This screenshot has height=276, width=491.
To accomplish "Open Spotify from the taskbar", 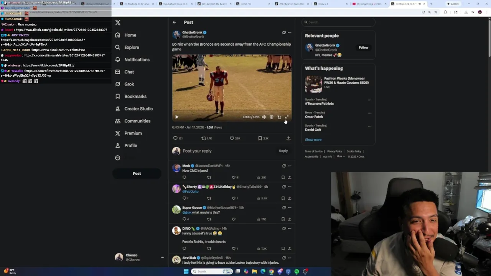I will (x=297, y=271).
